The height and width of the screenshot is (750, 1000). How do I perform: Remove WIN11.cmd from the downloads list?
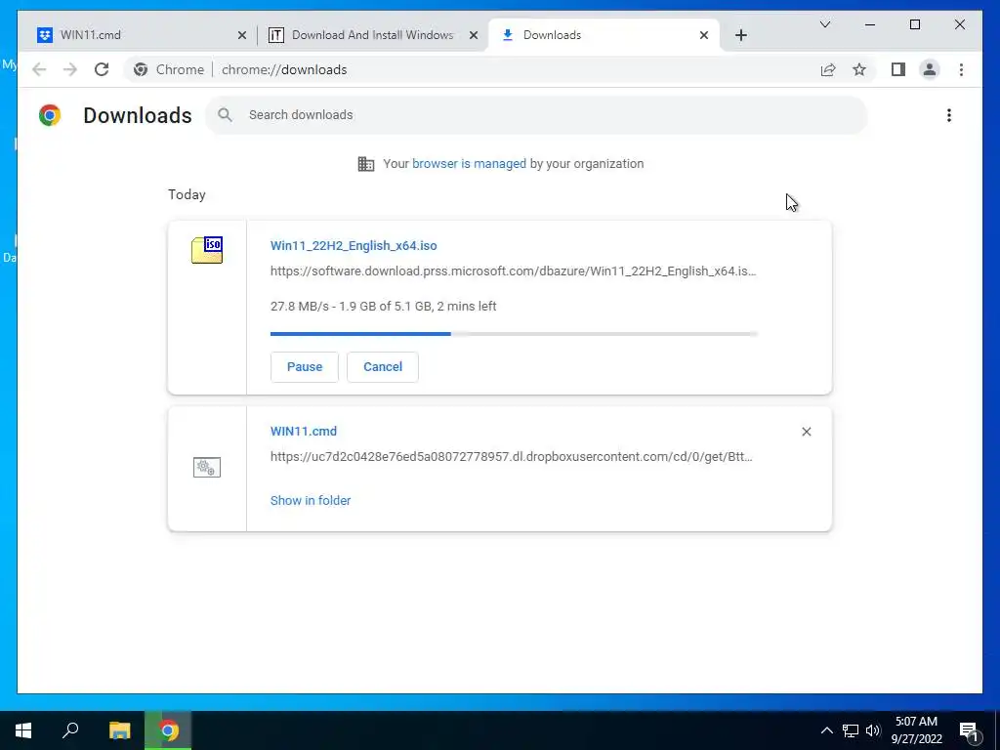point(806,432)
